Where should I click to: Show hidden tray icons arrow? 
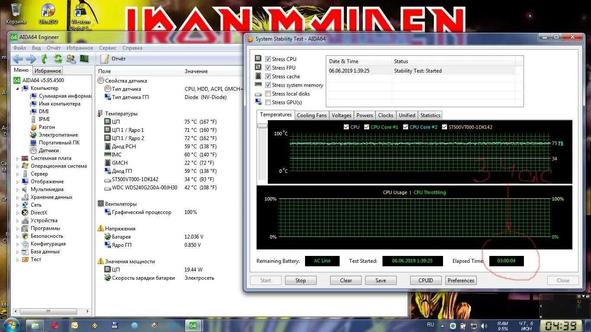pos(442,326)
